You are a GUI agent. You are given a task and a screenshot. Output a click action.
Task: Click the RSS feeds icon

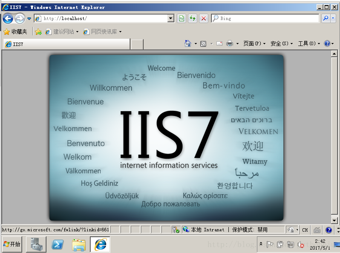click(x=203, y=44)
